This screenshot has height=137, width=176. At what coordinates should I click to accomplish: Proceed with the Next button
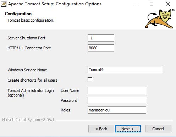point(128,129)
